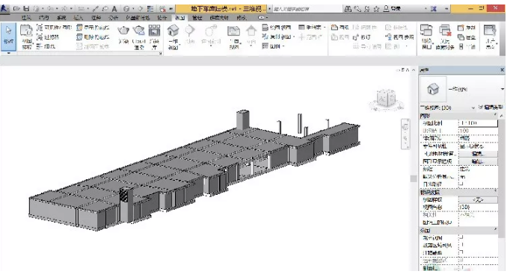The width and height of the screenshot is (516, 280).
Task: Click the Thin Lines quick-access icon
Action: [150, 9]
